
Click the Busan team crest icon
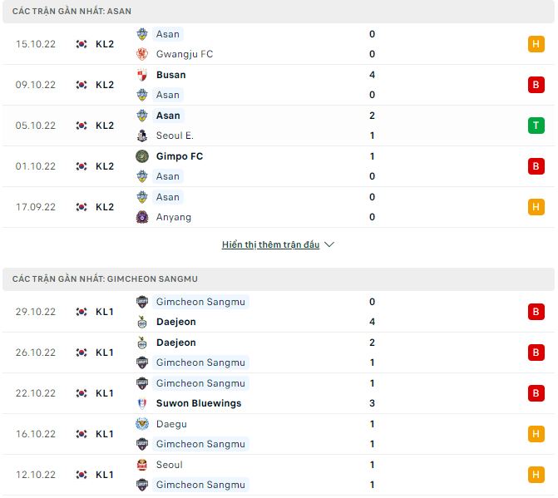pyautogui.click(x=142, y=75)
